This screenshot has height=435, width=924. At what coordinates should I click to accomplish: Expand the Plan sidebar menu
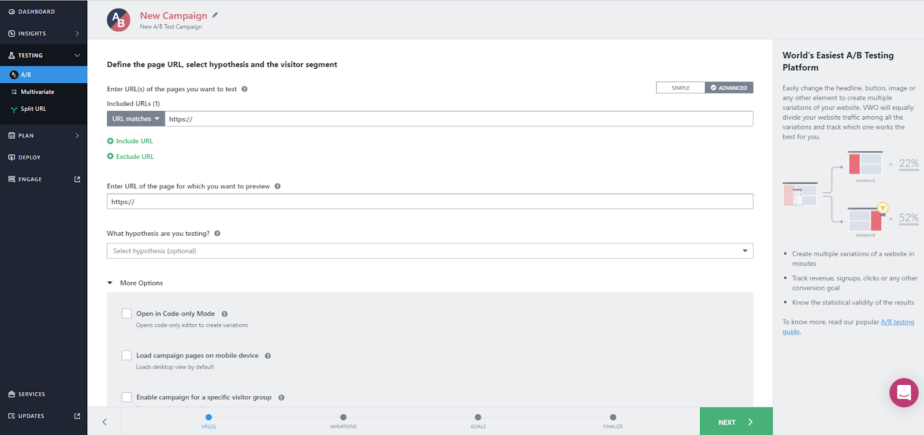point(43,136)
